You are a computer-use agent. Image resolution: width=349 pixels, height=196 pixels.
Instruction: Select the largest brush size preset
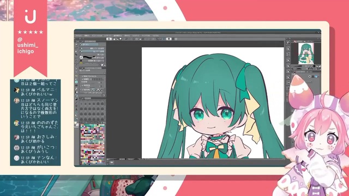point(103,119)
